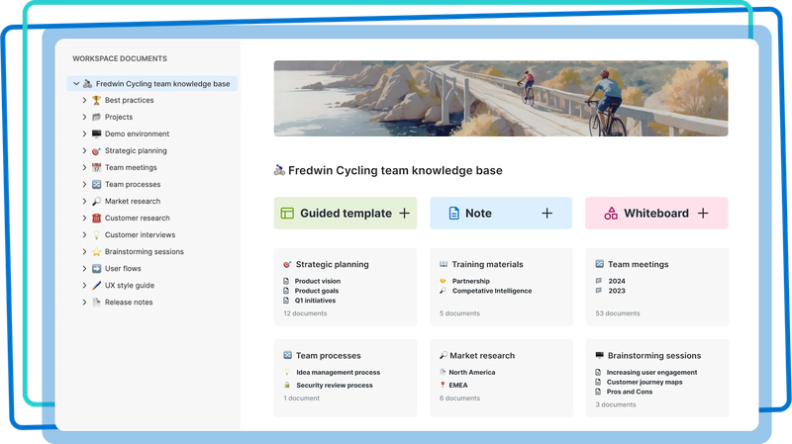Expand Brainstorming sessions chevron in sidebar
The height and width of the screenshot is (444, 792).
[x=84, y=252]
